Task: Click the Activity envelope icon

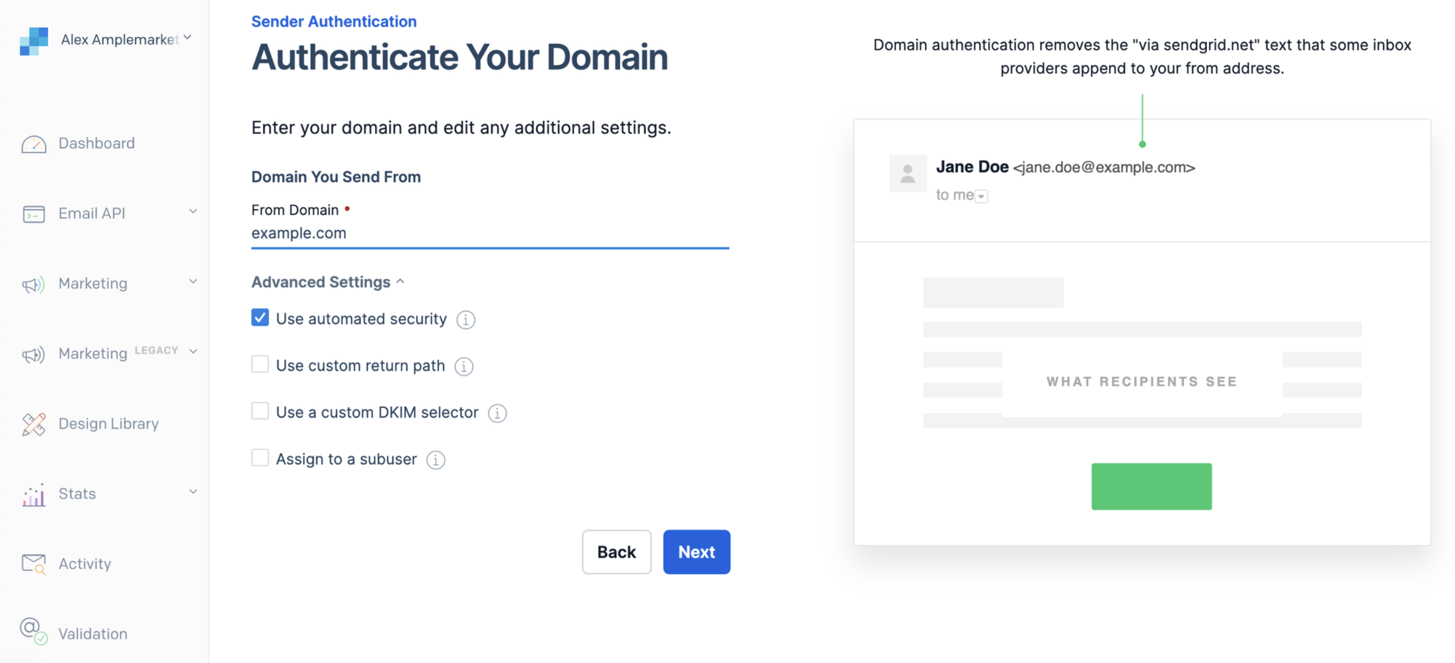Action: click(x=34, y=564)
